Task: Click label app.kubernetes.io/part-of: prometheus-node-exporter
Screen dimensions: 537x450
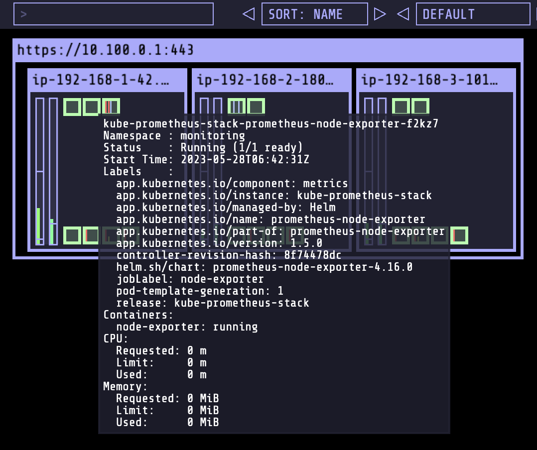Action: point(280,231)
